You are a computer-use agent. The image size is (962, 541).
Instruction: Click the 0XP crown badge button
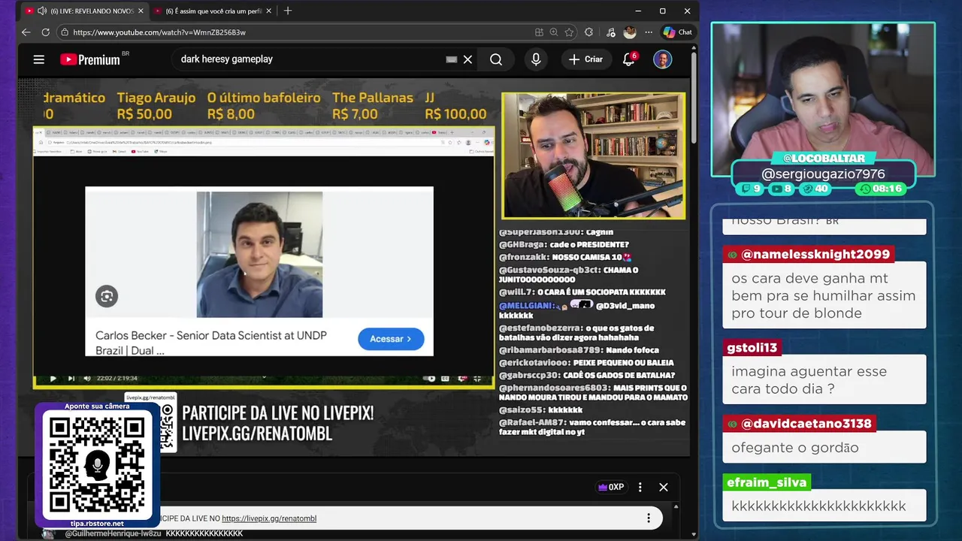point(611,487)
